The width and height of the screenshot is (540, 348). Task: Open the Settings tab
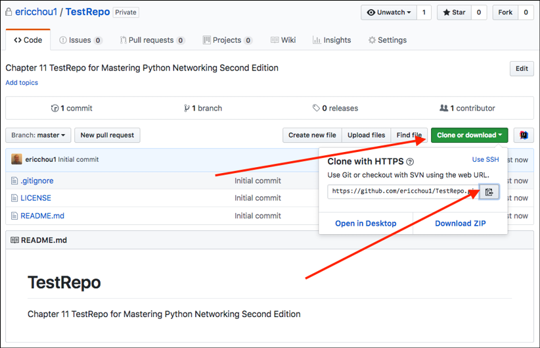[388, 40]
